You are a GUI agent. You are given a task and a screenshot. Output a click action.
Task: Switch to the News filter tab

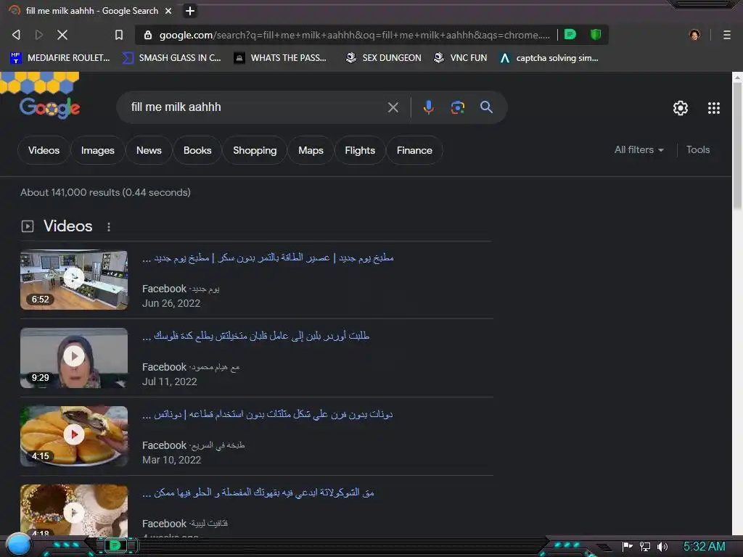point(149,150)
